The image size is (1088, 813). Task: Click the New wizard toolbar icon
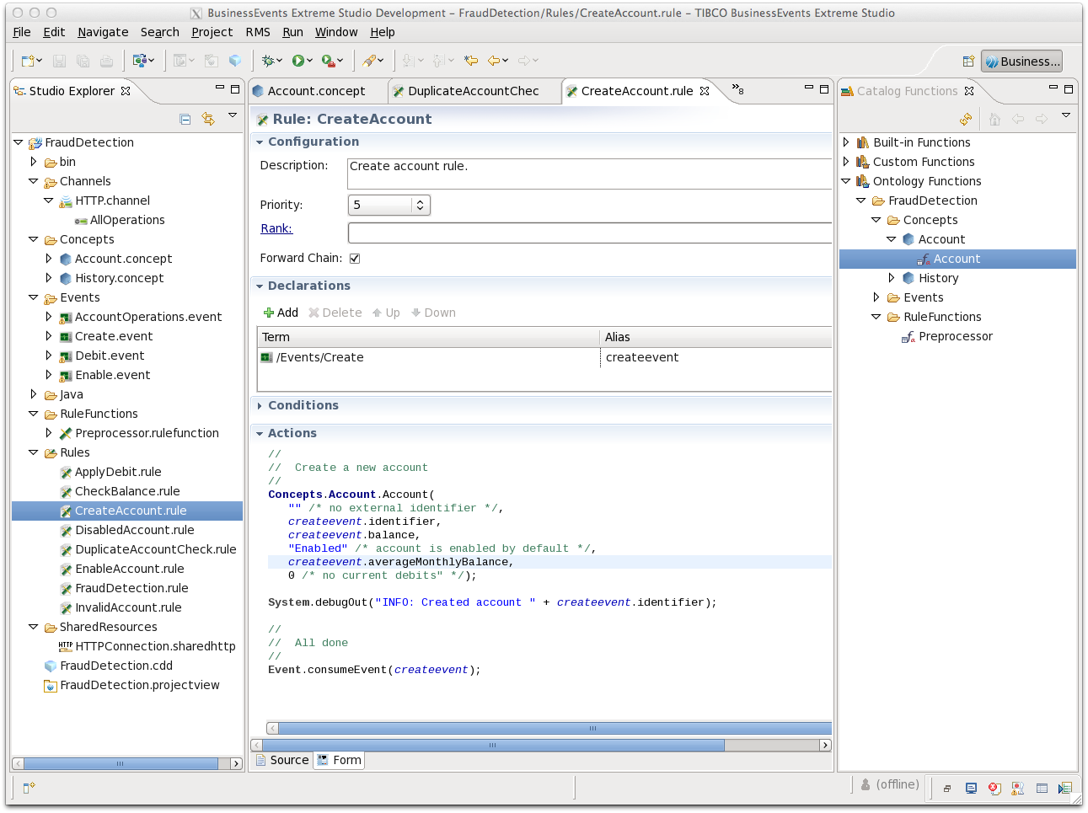[x=28, y=61]
